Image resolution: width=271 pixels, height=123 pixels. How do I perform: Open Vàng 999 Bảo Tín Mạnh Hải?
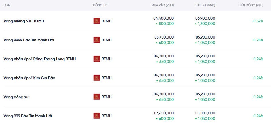[x=28, y=116]
